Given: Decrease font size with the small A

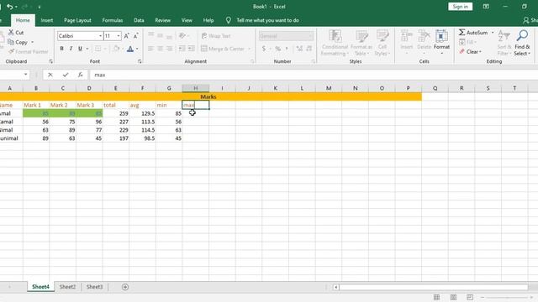Looking at the screenshot, I should coord(135,36).
